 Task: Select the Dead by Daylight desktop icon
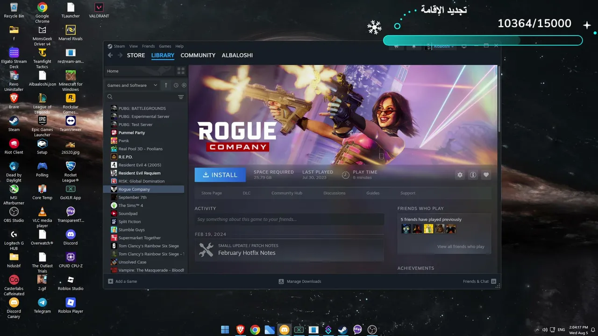point(14,172)
